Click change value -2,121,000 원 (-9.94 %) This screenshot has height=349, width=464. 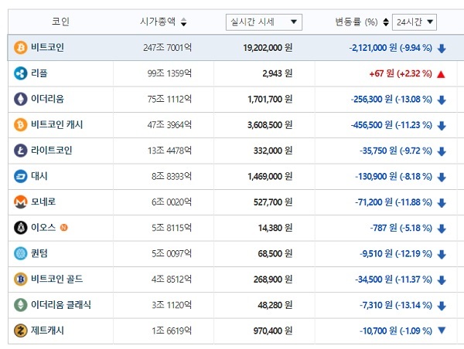pyautogui.click(x=391, y=48)
